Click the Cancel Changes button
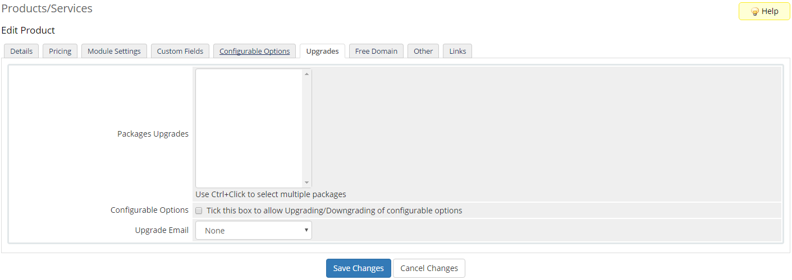 [x=429, y=268]
